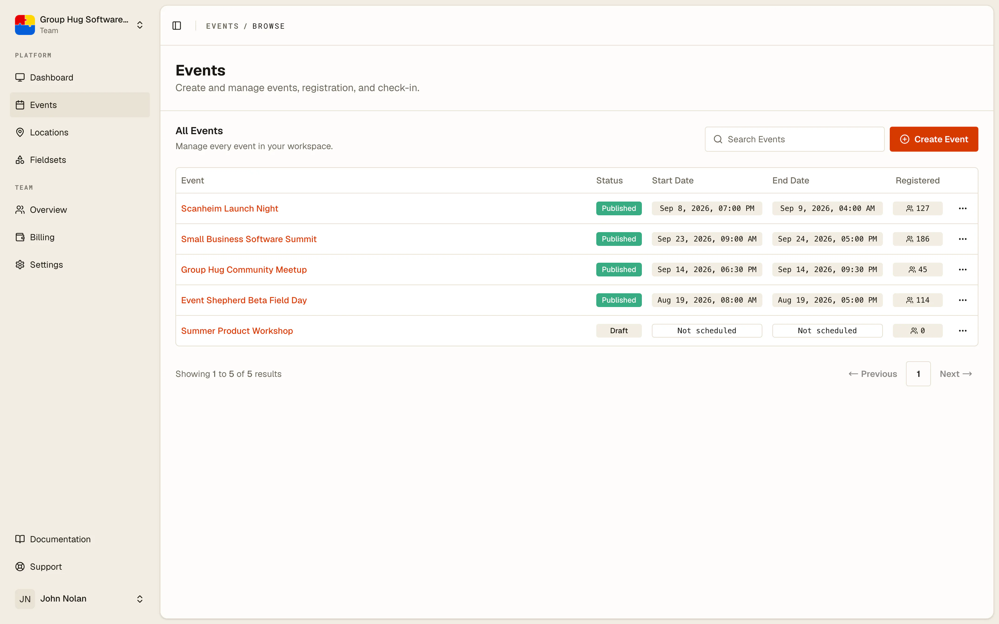Click the Draft status badge
The width and height of the screenshot is (999, 624).
coord(618,331)
